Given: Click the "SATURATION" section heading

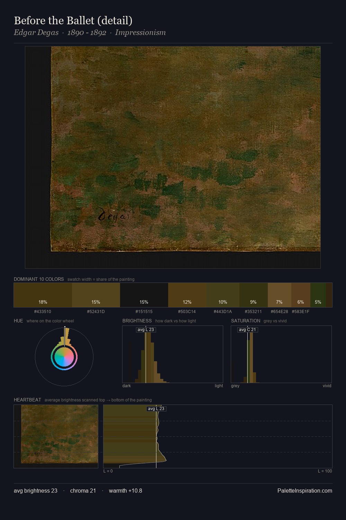Looking at the screenshot, I should coord(246,321).
